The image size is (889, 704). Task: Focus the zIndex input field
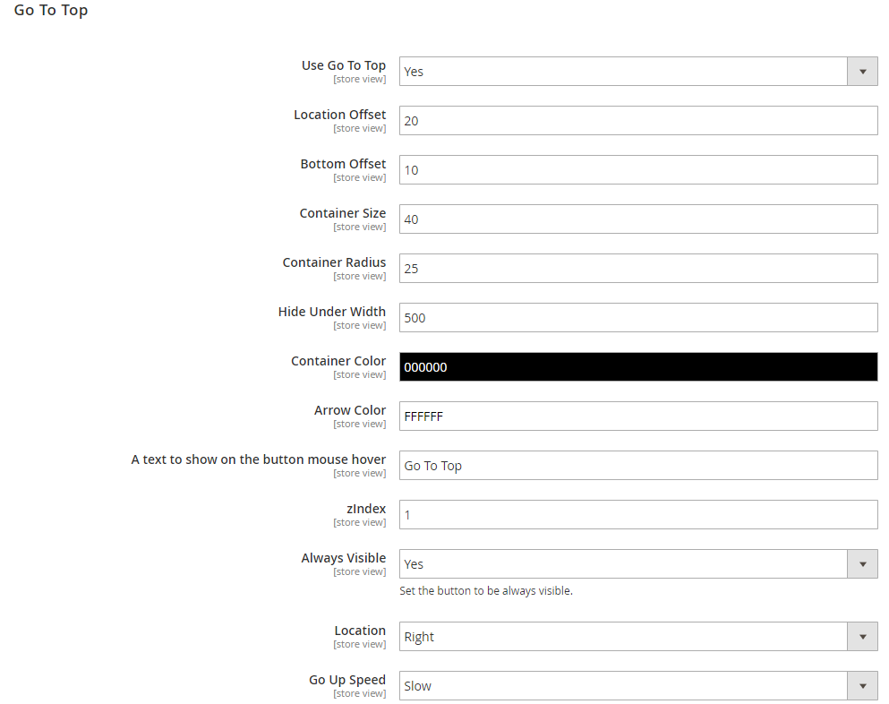pos(638,514)
